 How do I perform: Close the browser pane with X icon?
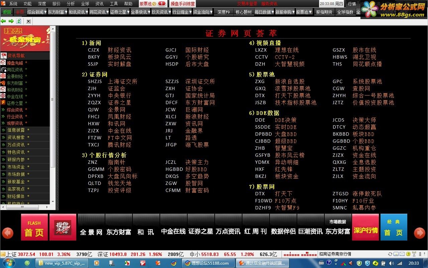(28, 21)
